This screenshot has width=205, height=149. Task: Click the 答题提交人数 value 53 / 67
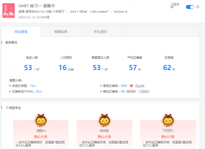(100, 68)
